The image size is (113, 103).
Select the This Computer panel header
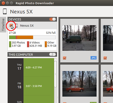32,54
